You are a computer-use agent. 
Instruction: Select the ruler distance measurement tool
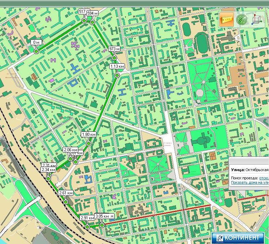(226, 20)
